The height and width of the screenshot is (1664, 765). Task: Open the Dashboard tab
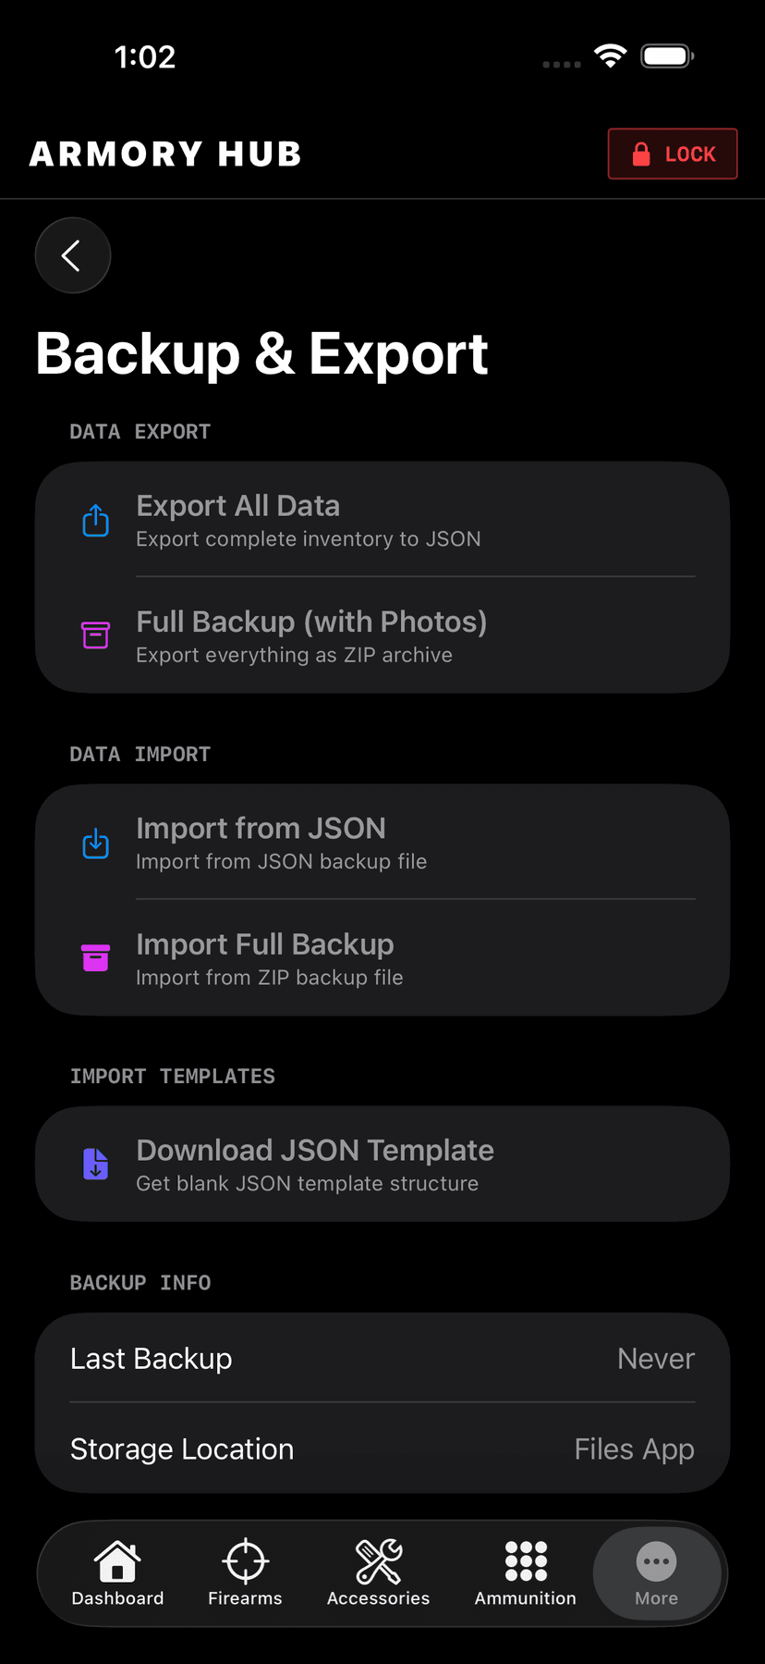tap(117, 1573)
